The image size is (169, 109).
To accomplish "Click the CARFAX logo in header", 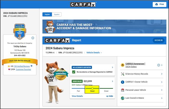I will click(x=83, y=4).
